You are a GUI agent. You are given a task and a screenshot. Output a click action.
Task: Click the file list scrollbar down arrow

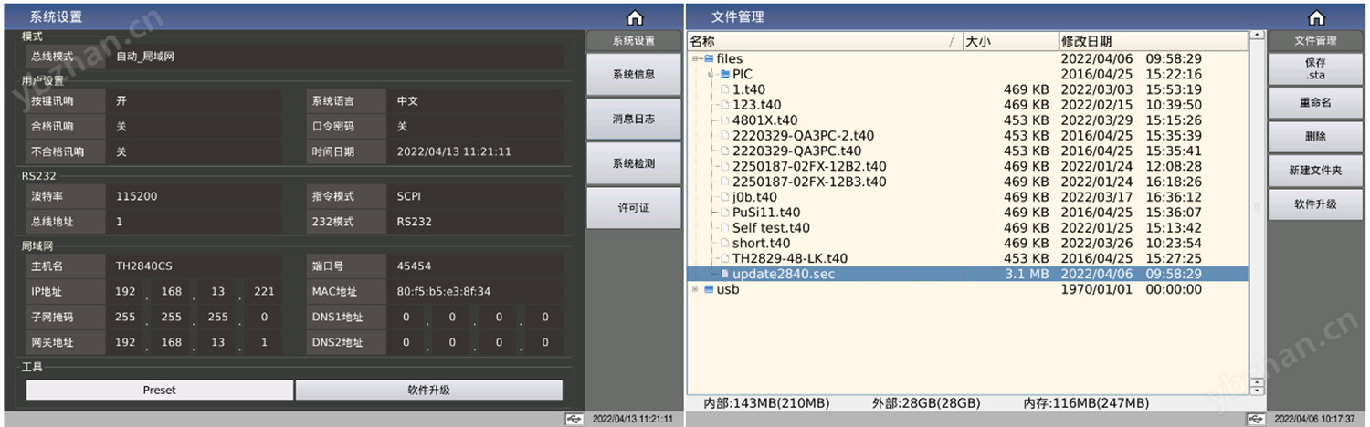pos(1257,390)
